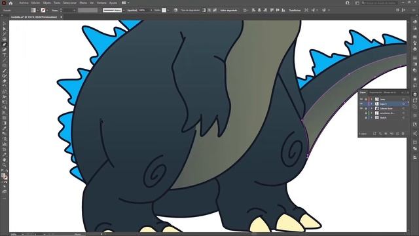Select the Eyedropper tool

pos(5,128)
